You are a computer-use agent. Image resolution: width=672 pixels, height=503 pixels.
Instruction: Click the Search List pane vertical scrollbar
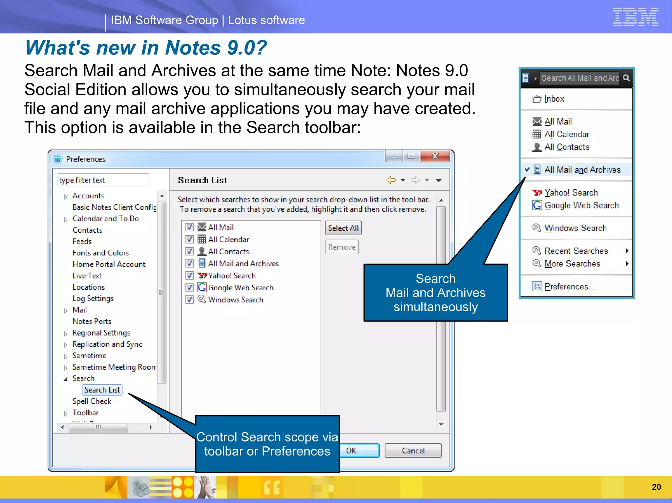coord(442,308)
